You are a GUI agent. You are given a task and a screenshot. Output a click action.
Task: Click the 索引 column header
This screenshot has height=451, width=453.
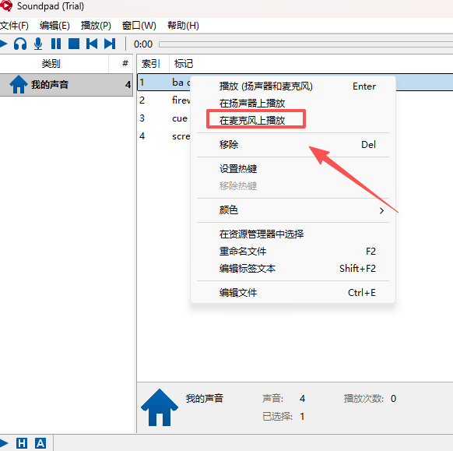[151, 64]
